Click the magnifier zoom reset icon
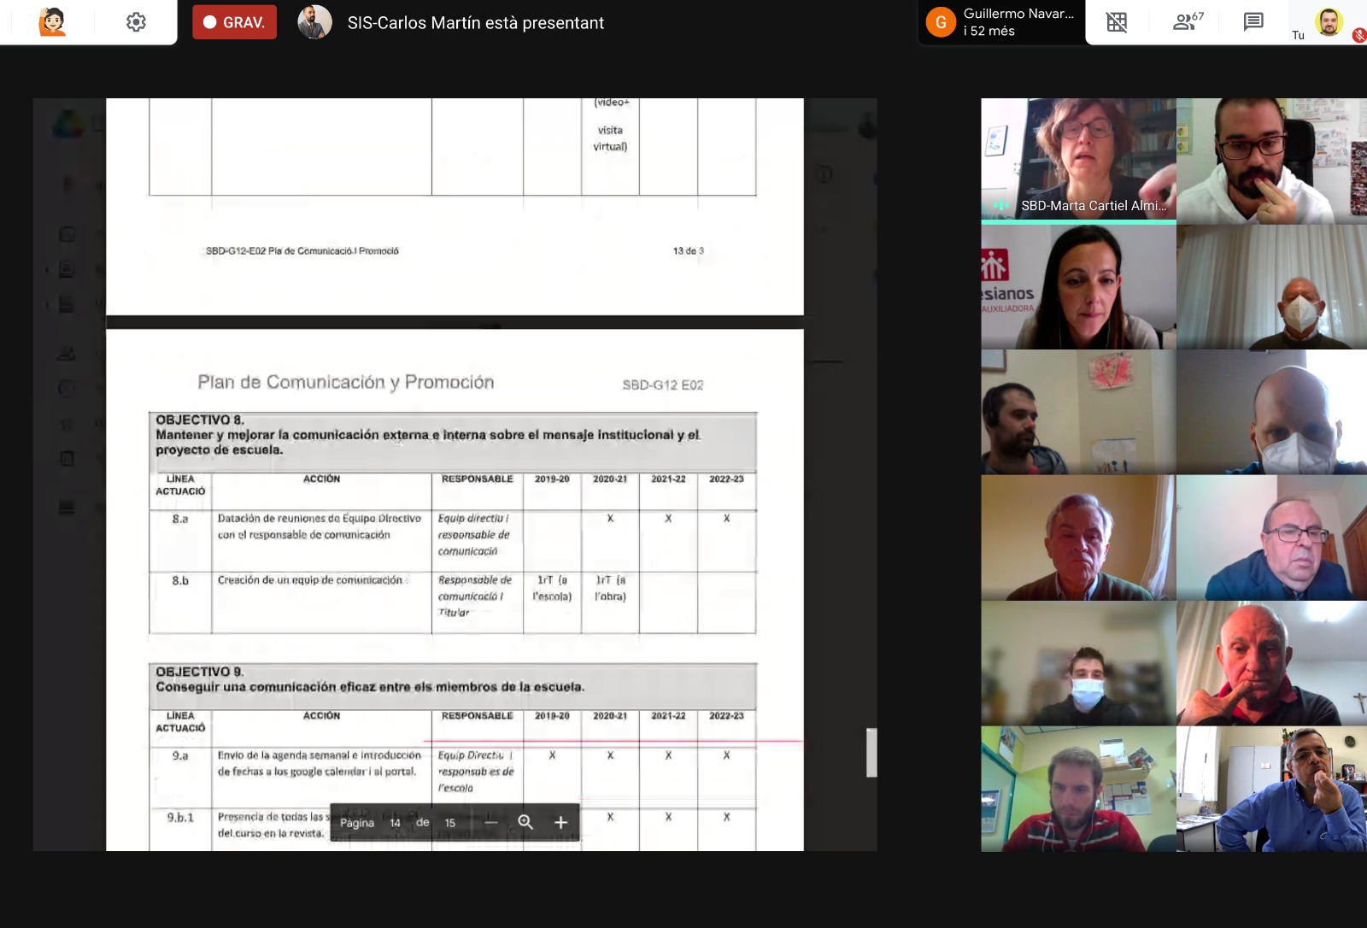 [525, 822]
